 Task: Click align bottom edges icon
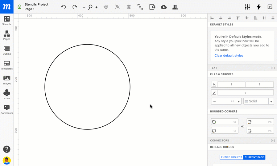(255, 18)
